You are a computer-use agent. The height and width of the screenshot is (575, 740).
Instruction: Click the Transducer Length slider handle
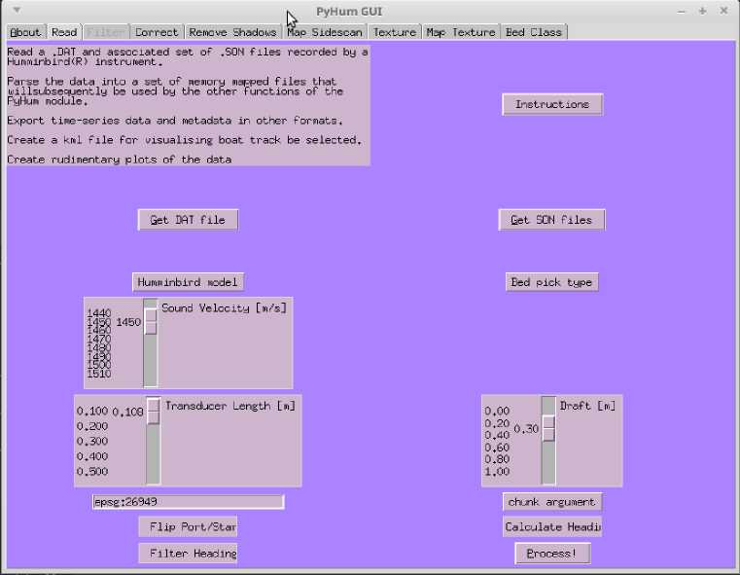click(x=153, y=412)
